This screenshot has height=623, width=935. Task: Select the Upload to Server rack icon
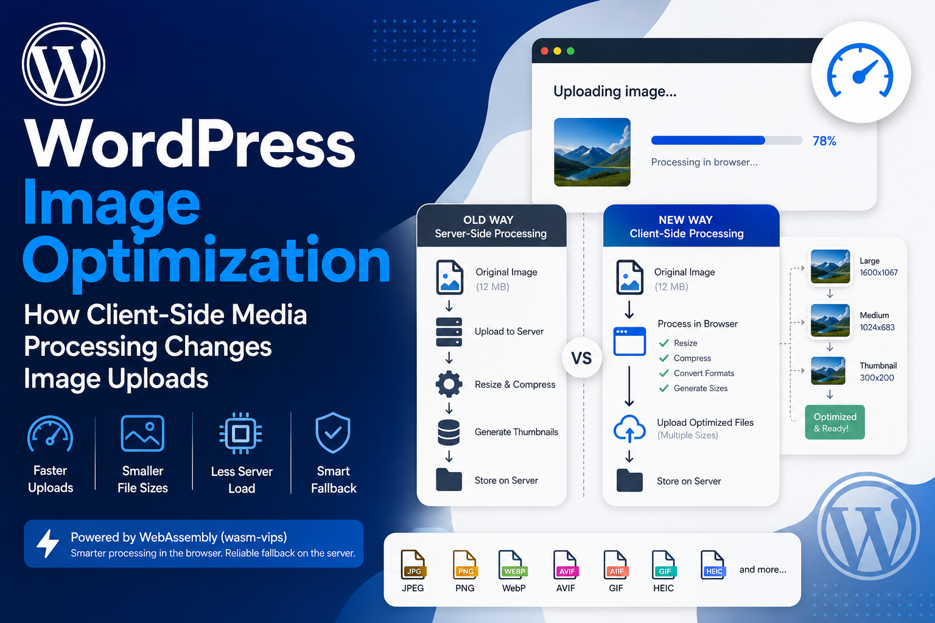449,332
